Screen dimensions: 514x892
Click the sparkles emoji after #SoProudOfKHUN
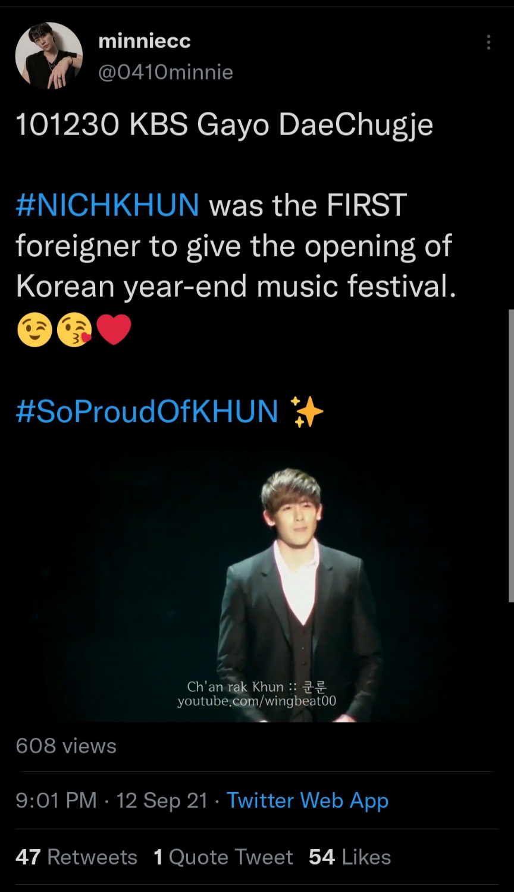(x=307, y=412)
